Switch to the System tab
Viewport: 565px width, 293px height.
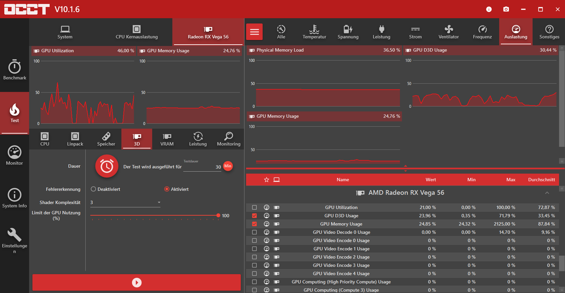(65, 32)
